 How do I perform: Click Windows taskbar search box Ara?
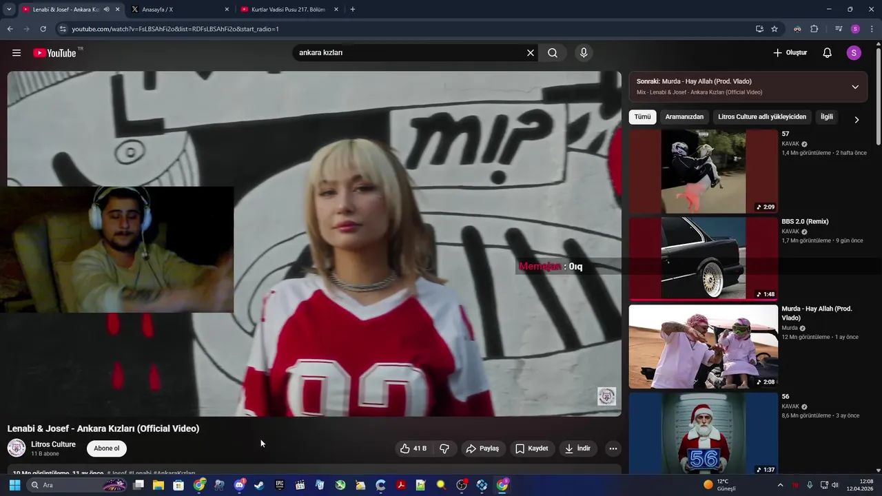[77, 485]
